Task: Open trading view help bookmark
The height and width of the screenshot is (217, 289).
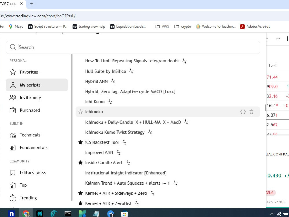Action: pos(89,27)
